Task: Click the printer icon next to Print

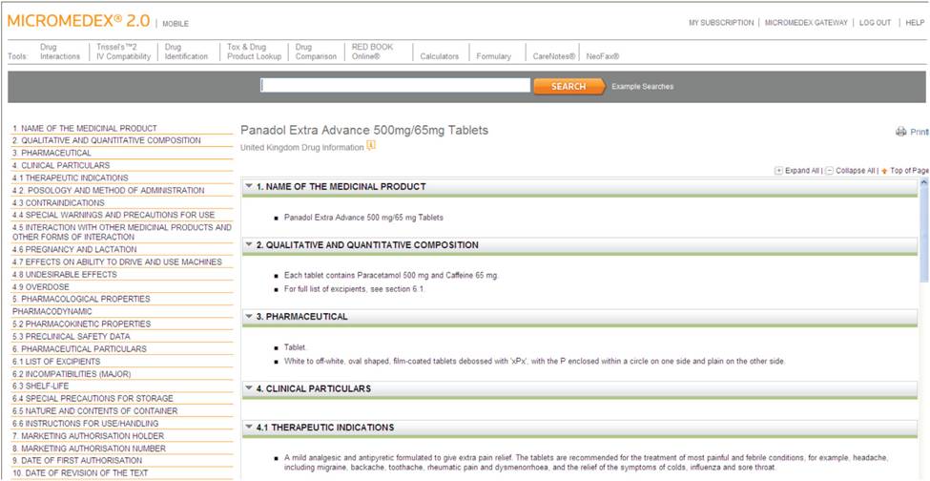Action: click(901, 132)
